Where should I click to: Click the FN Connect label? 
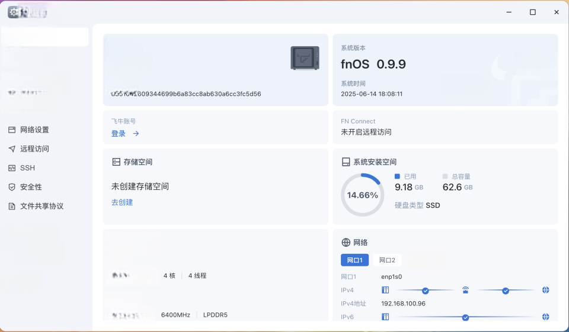(358, 121)
